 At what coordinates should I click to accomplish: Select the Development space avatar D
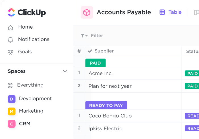pos(12,99)
